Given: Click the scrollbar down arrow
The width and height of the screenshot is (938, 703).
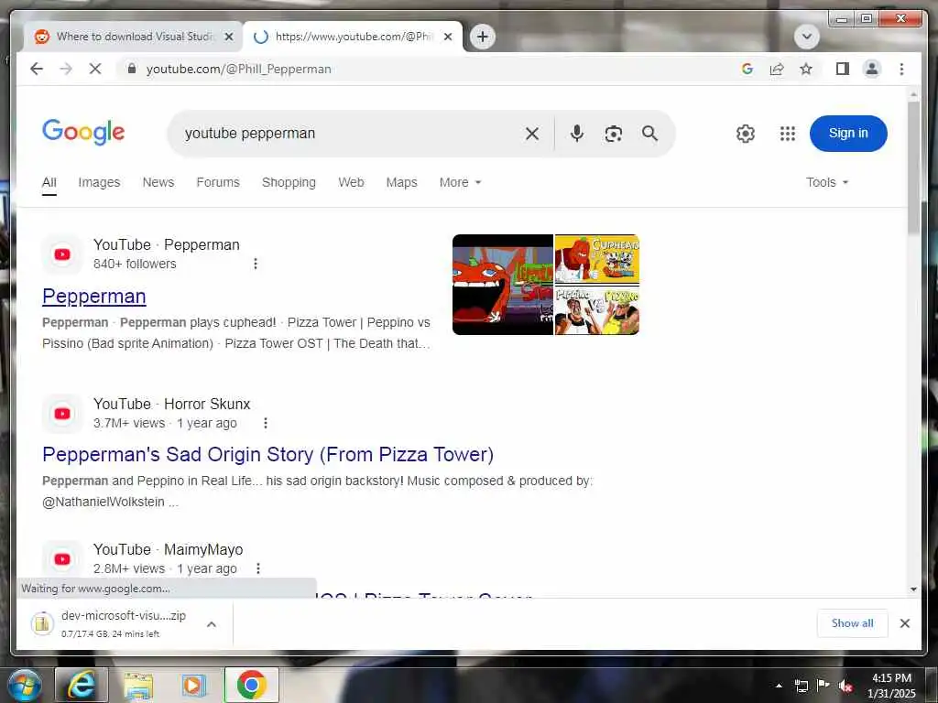Looking at the screenshot, I should [913, 589].
